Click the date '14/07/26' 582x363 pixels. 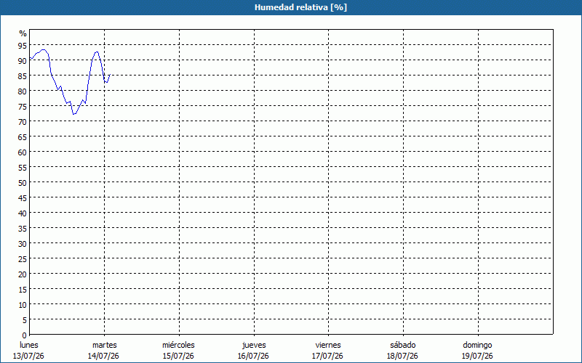pyautogui.click(x=103, y=356)
